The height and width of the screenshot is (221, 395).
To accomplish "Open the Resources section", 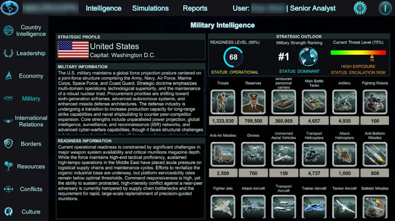I will [31, 167].
